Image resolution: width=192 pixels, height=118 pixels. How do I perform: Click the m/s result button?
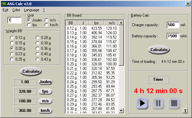point(45,101)
